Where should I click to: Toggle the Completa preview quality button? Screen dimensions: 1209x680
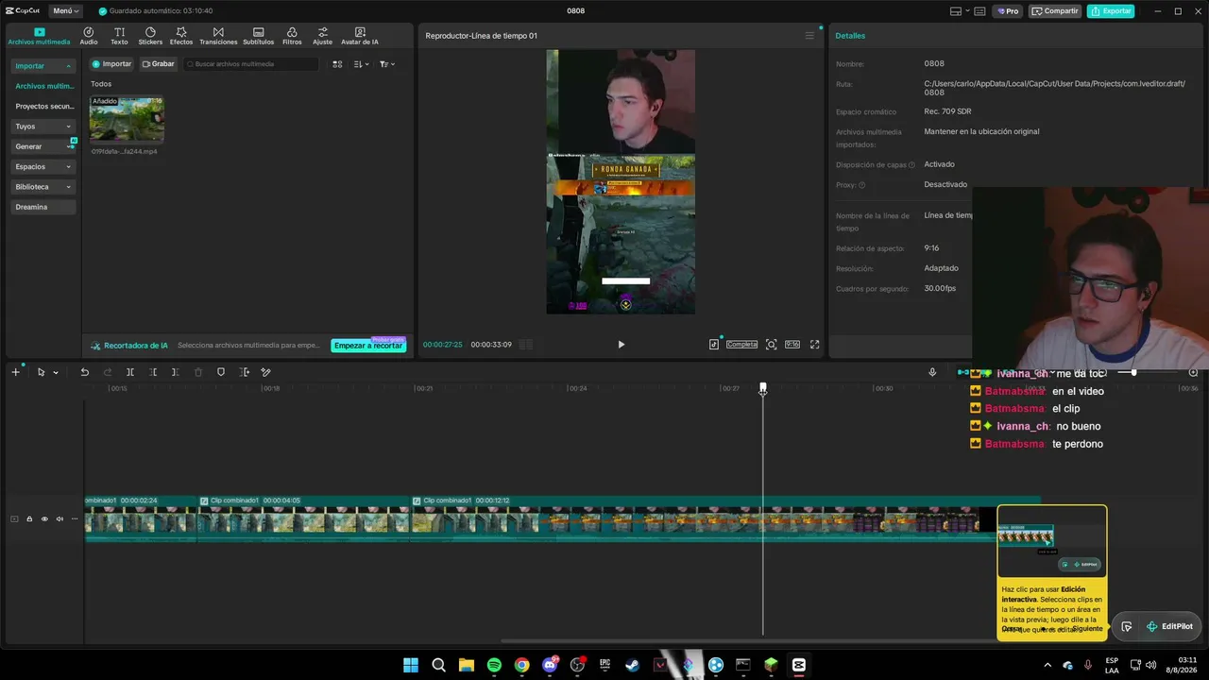tap(741, 345)
